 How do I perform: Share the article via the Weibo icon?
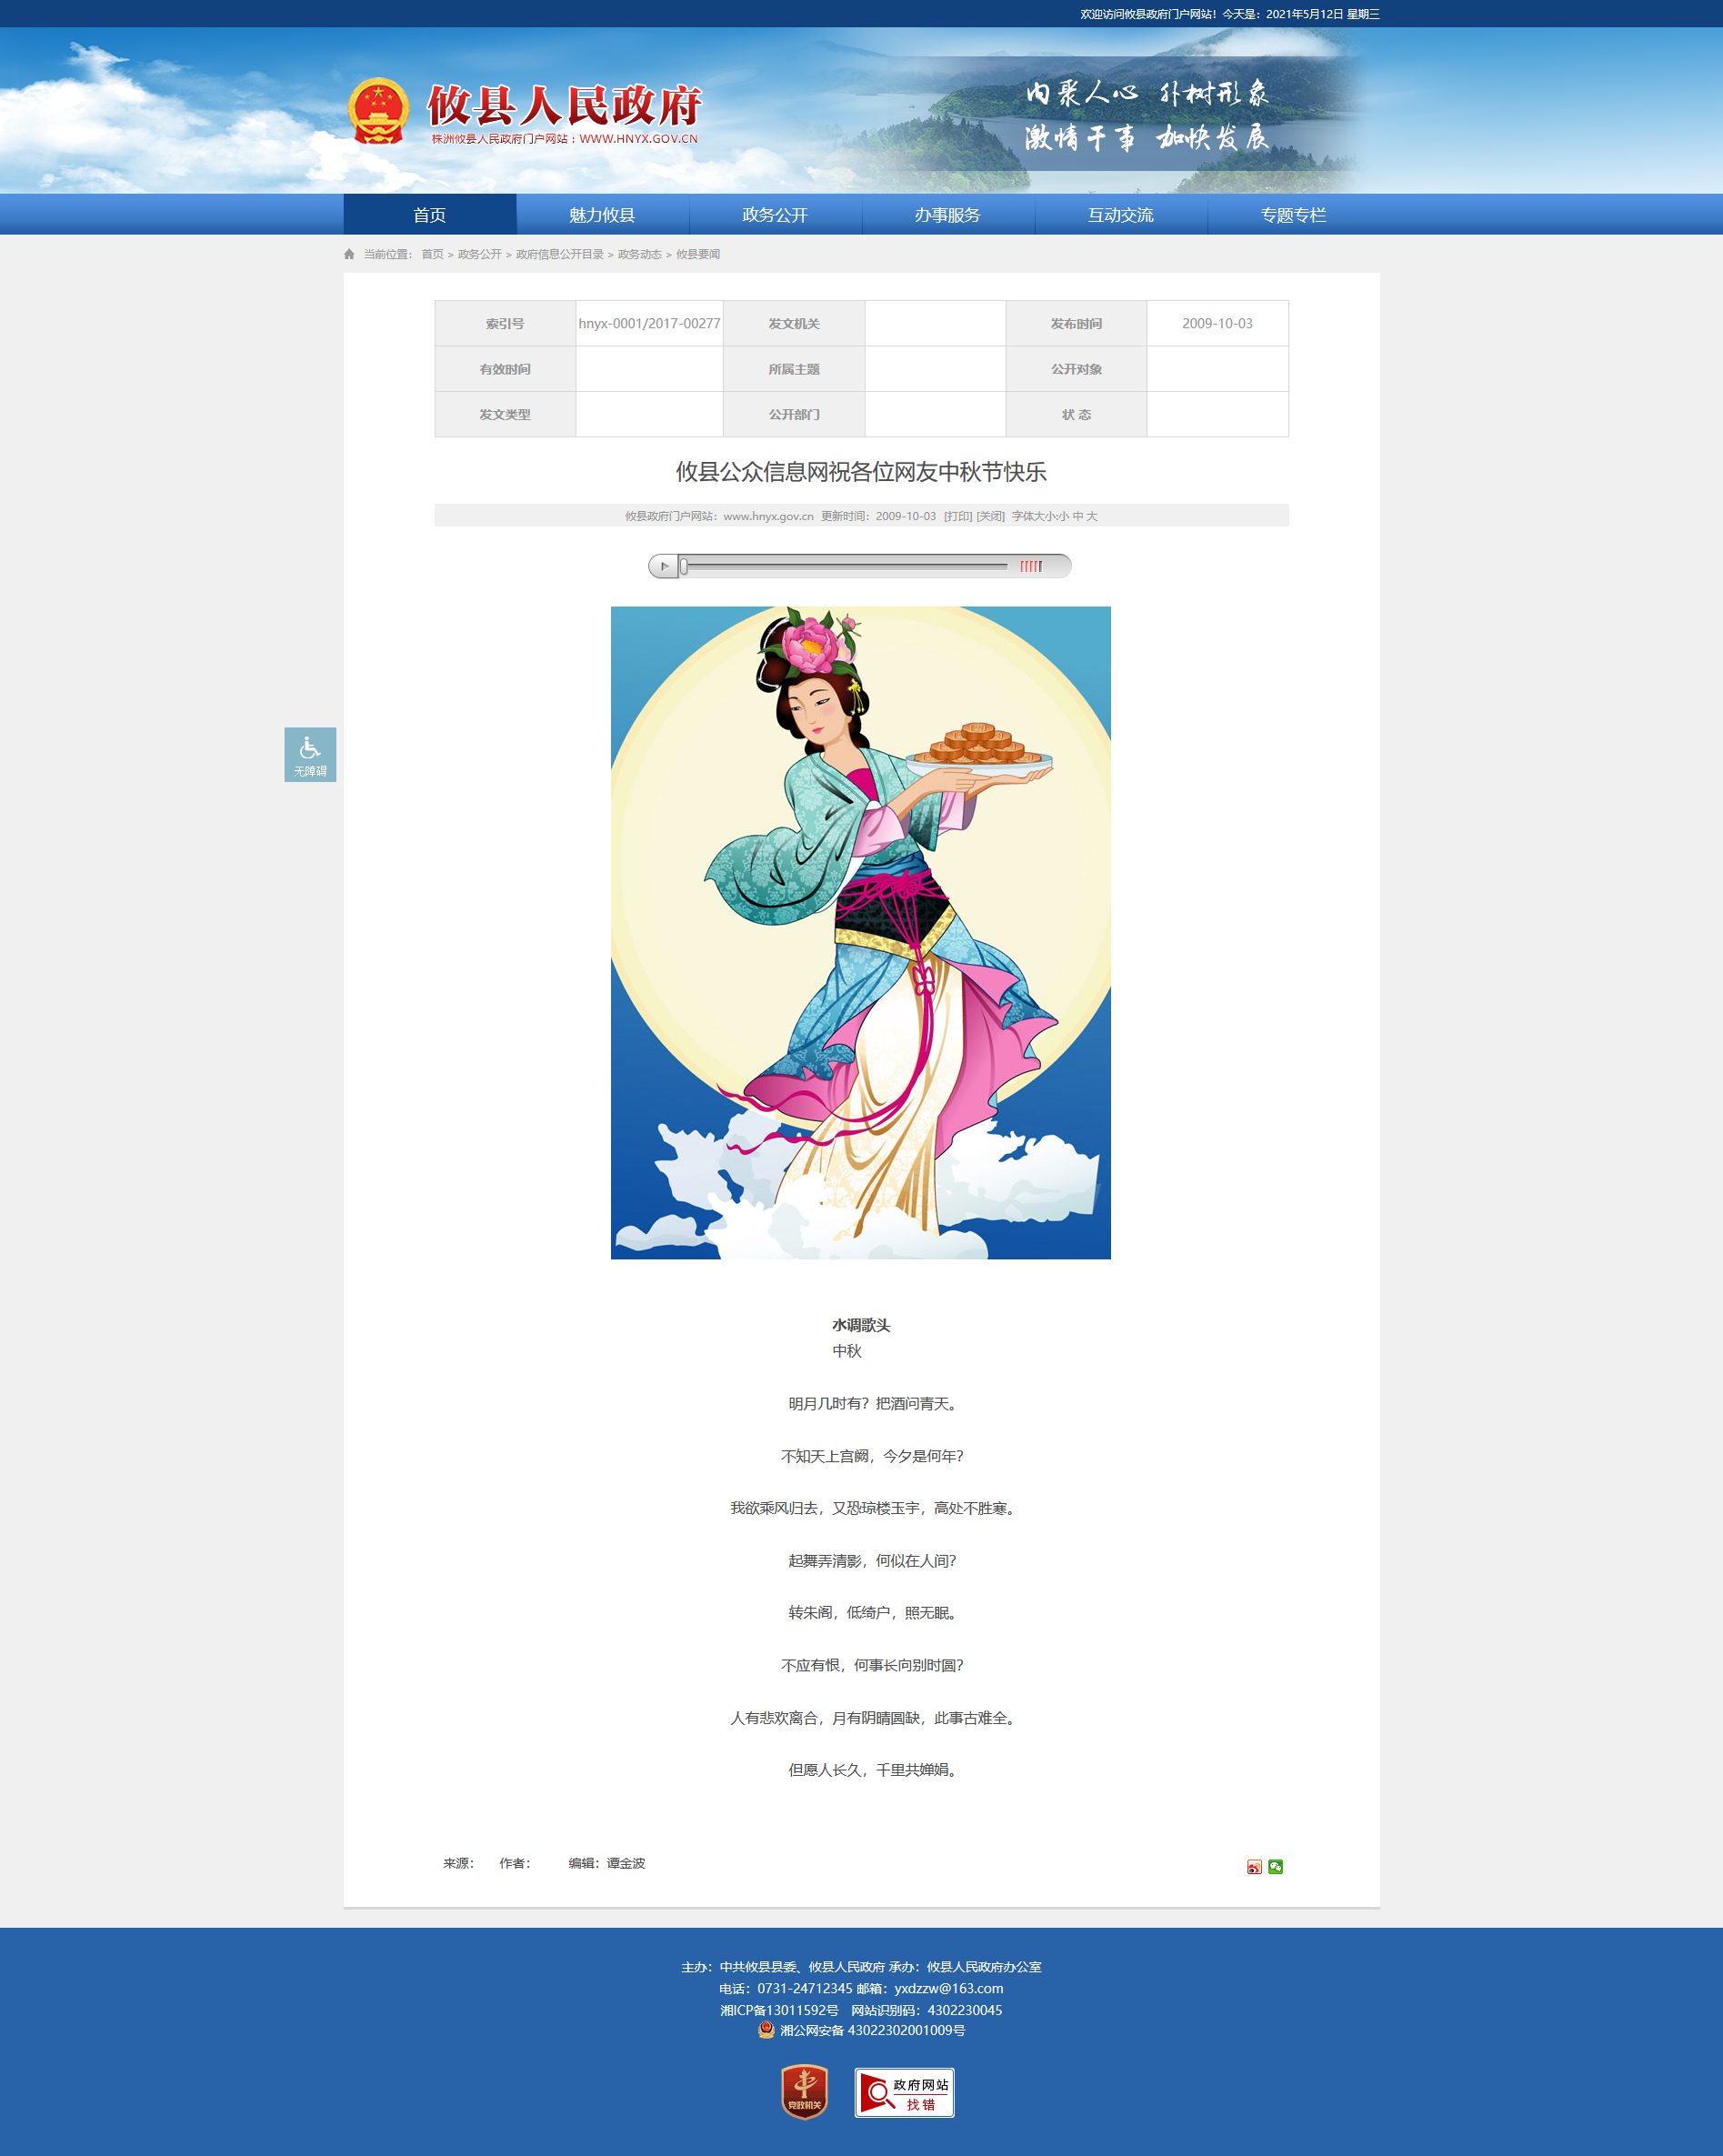tap(1254, 1866)
